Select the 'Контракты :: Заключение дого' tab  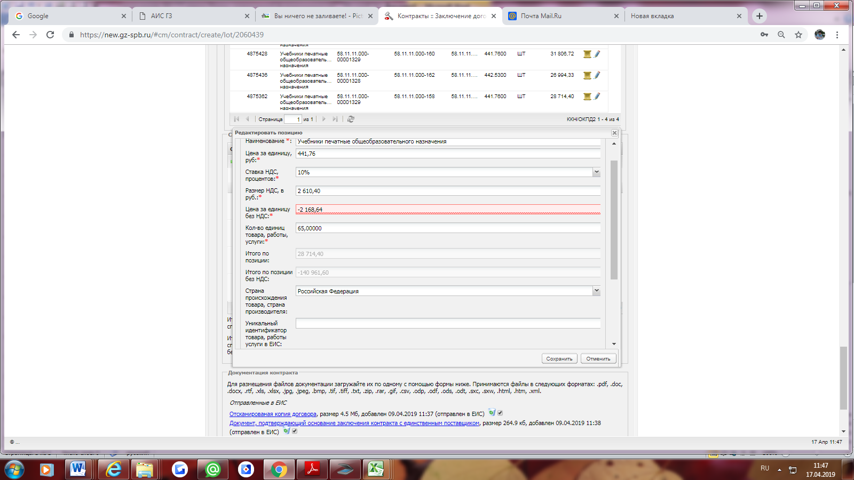point(440,16)
